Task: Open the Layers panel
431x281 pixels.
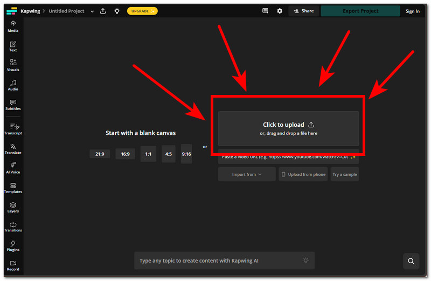Action: [x=13, y=208]
